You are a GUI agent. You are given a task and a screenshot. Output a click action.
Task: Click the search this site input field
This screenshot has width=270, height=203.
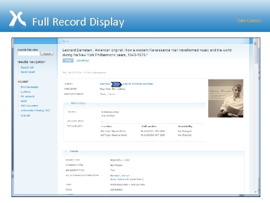click(x=28, y=54)
